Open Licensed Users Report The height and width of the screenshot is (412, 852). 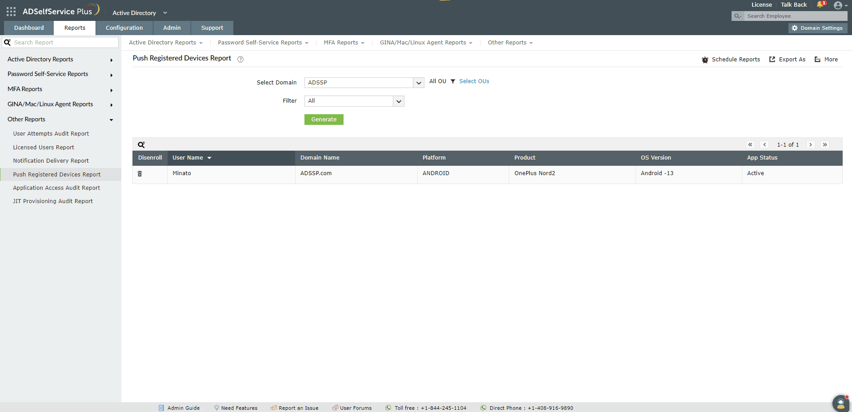(44, 148)
